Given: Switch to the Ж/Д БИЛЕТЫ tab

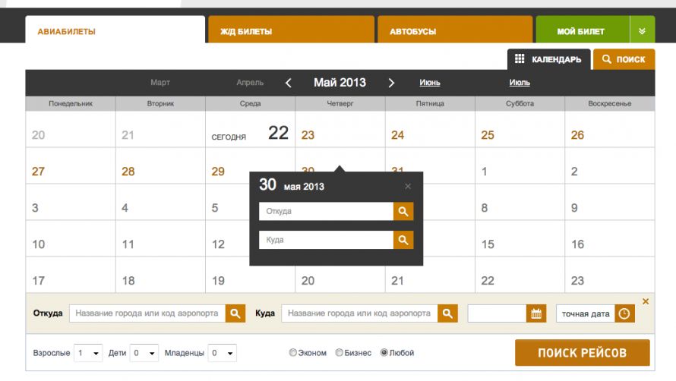Looking at the screenshot, I should (x=291, y=31).
